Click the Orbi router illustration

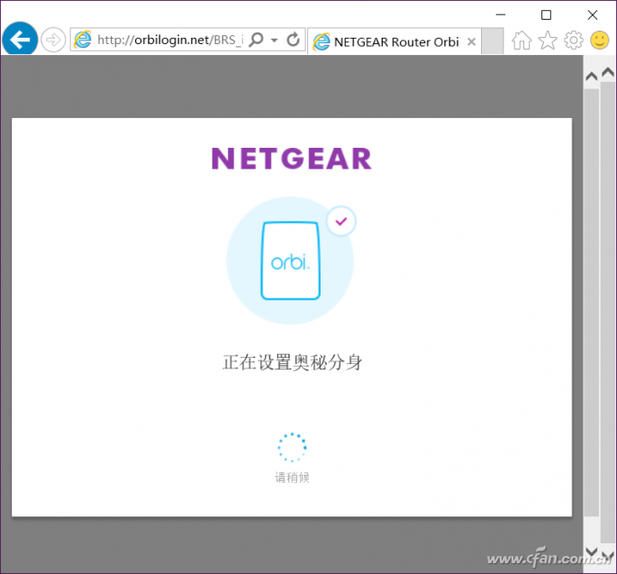point(290,260)
